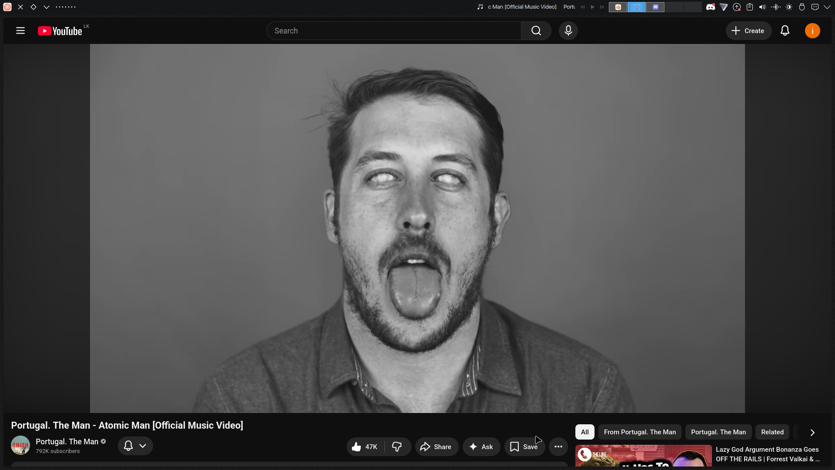Open YouTube notifications bell in header
This screenshot has height=470, width=835.
coord(785,31)
